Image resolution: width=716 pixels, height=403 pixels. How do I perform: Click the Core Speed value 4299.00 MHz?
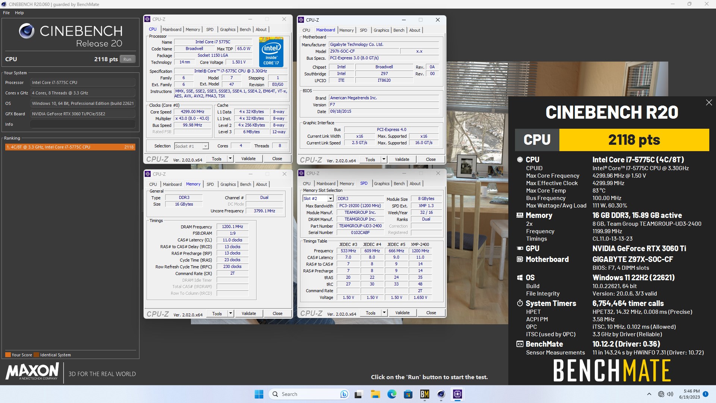click(x=192, y=112)
